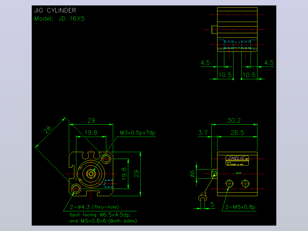Click the right '10.5' dimension in top view
Screen dimensions: 308x231
[249, 75]
